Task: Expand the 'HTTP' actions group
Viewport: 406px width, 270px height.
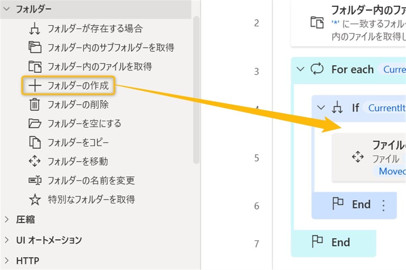Action: pyautogui.click(x=7, y=260)
